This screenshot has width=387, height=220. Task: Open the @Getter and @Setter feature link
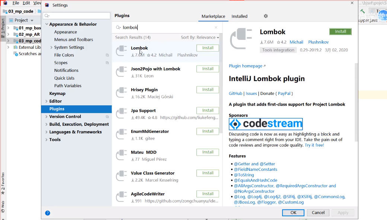(255, 164)
